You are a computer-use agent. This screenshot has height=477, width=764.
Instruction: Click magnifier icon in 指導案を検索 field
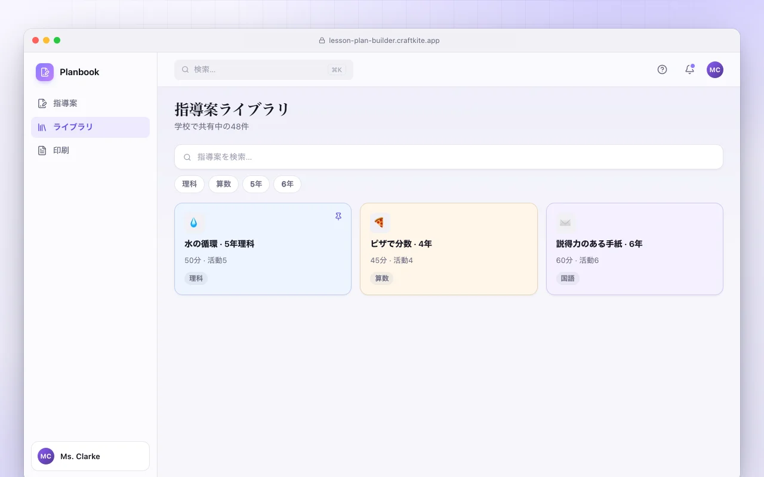tap(187, 157)
